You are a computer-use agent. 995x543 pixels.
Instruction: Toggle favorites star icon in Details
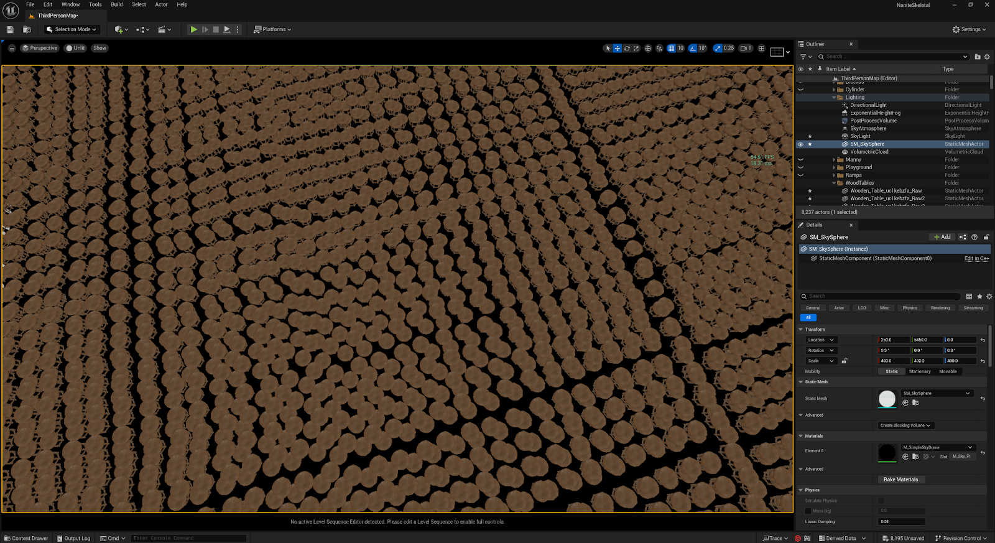click(x=979, y=296)
